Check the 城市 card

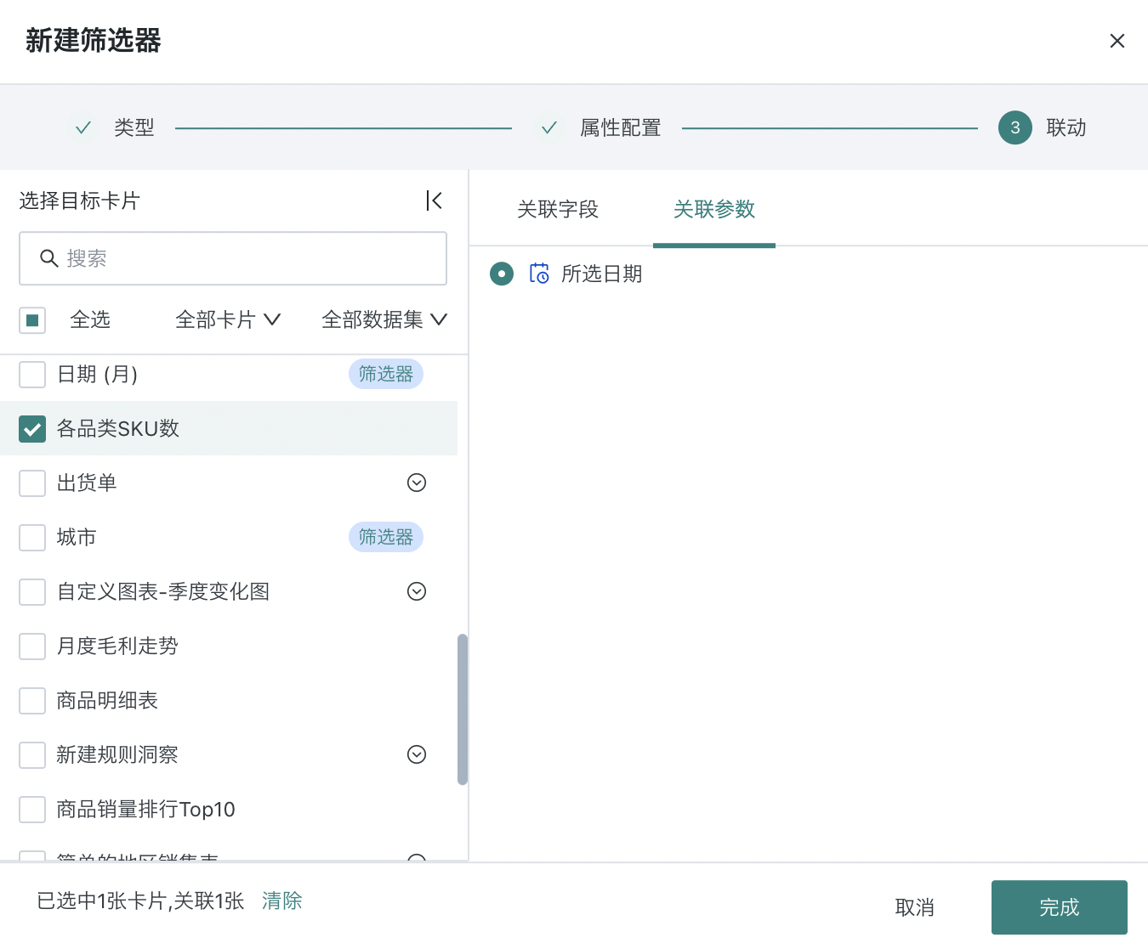32,538
